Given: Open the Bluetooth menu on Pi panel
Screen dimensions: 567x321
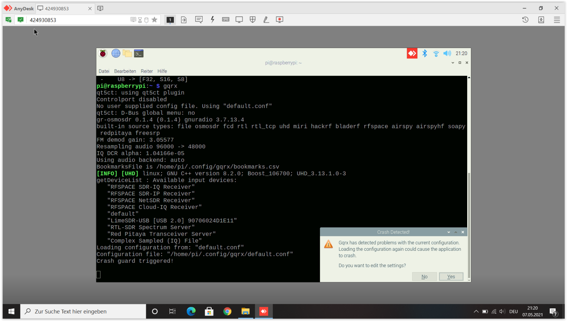Looking at the screenshot, I should (425, 54).
